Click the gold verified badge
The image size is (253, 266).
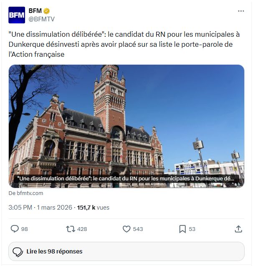(x=48, y=11)
